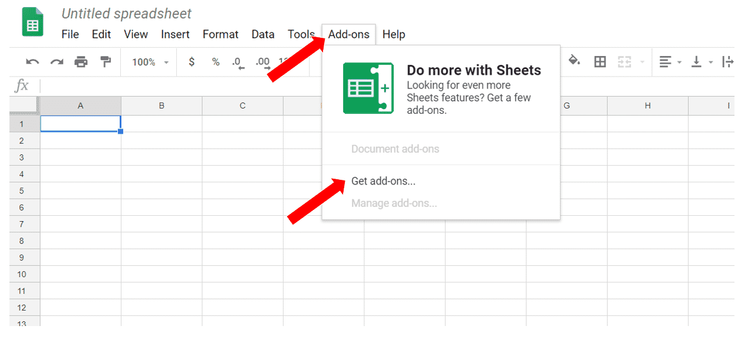Select column B header
The height and width of the screenshot is (339, 751).
click(x=162, y=106)
